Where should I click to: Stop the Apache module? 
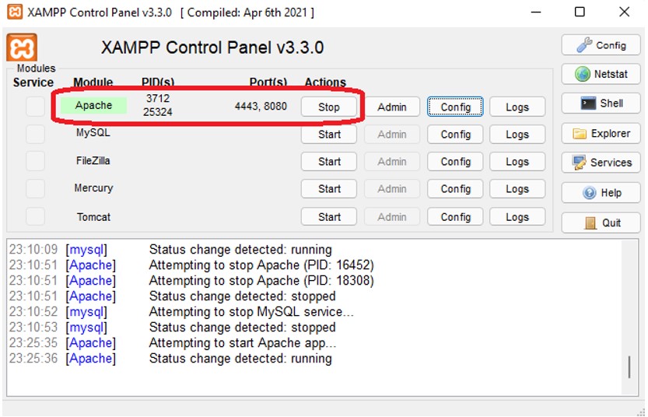(x=328, y=107)
